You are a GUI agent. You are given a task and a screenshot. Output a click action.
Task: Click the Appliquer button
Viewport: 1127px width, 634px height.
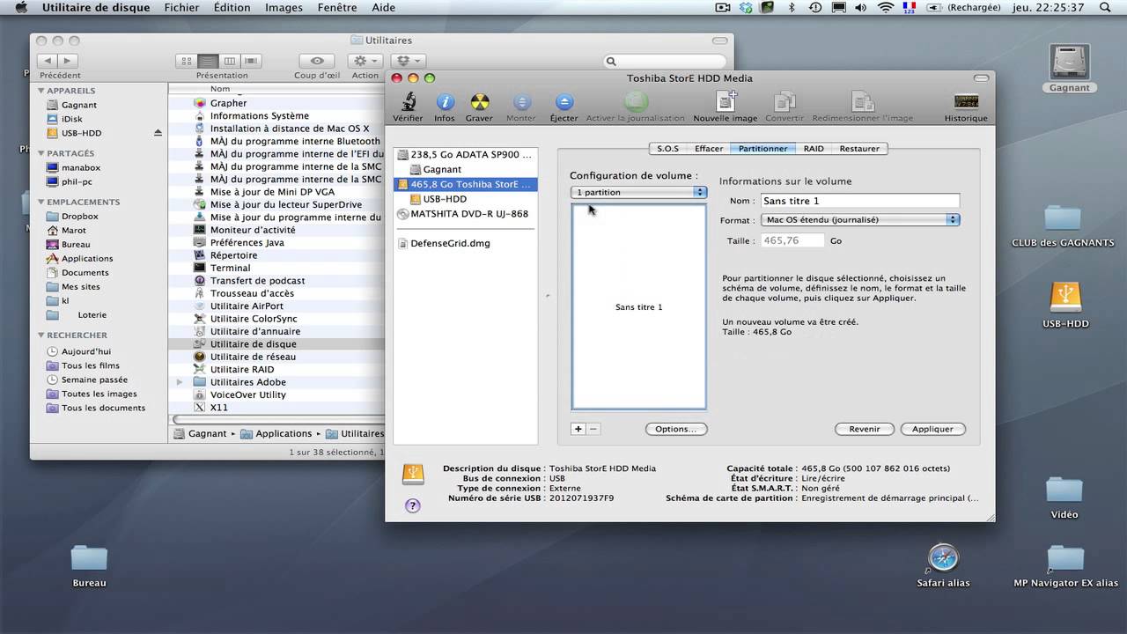coord(932,429)
